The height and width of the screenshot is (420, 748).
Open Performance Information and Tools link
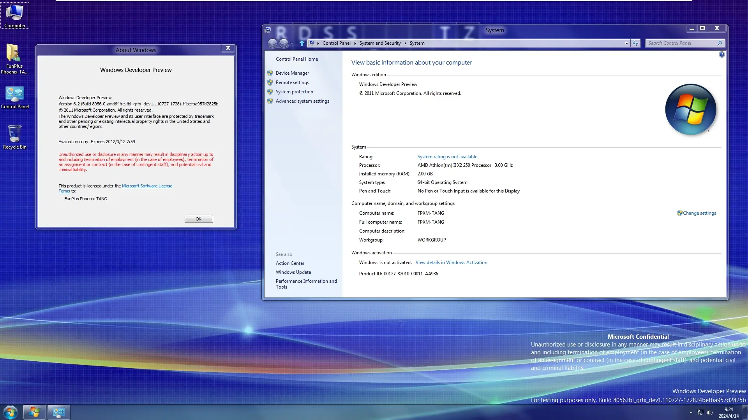click(x=306, y=284)
